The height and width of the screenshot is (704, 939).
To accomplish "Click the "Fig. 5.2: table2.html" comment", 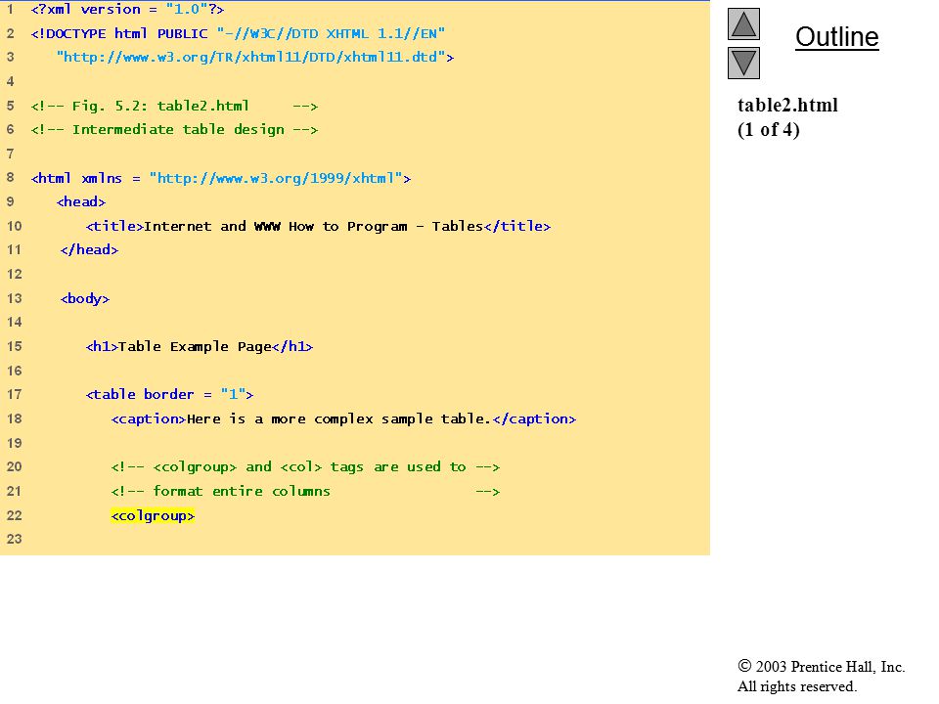I will (x=174, y=106).
